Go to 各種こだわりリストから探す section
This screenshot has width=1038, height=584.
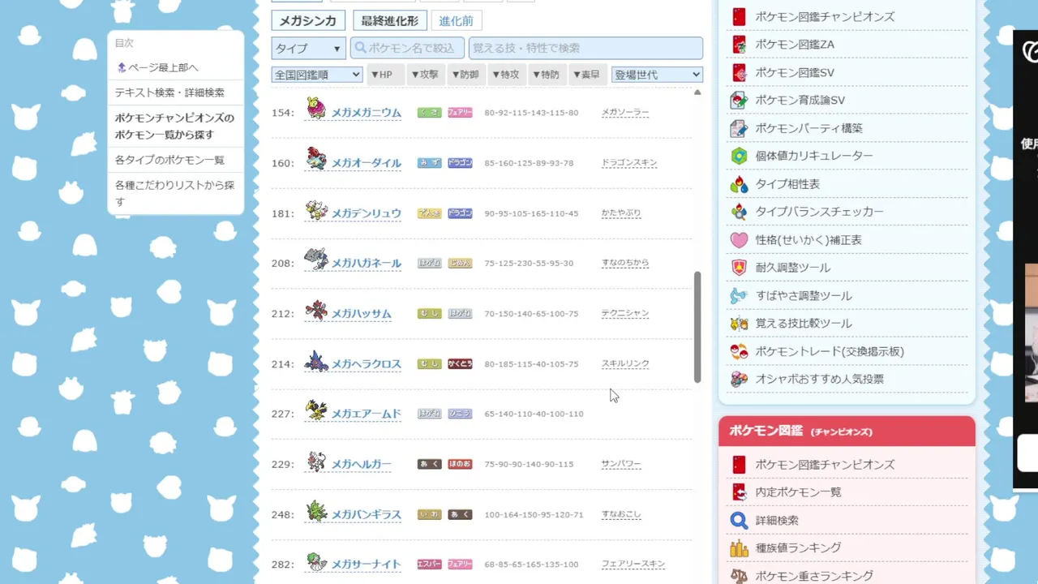pyautogui.click(x=174, y=193)
